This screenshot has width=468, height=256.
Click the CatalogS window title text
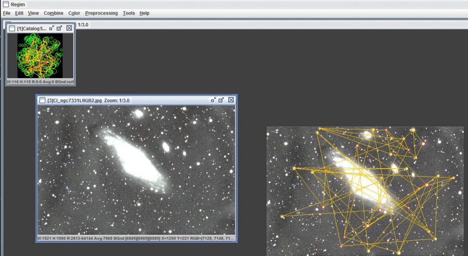point(32,29)
